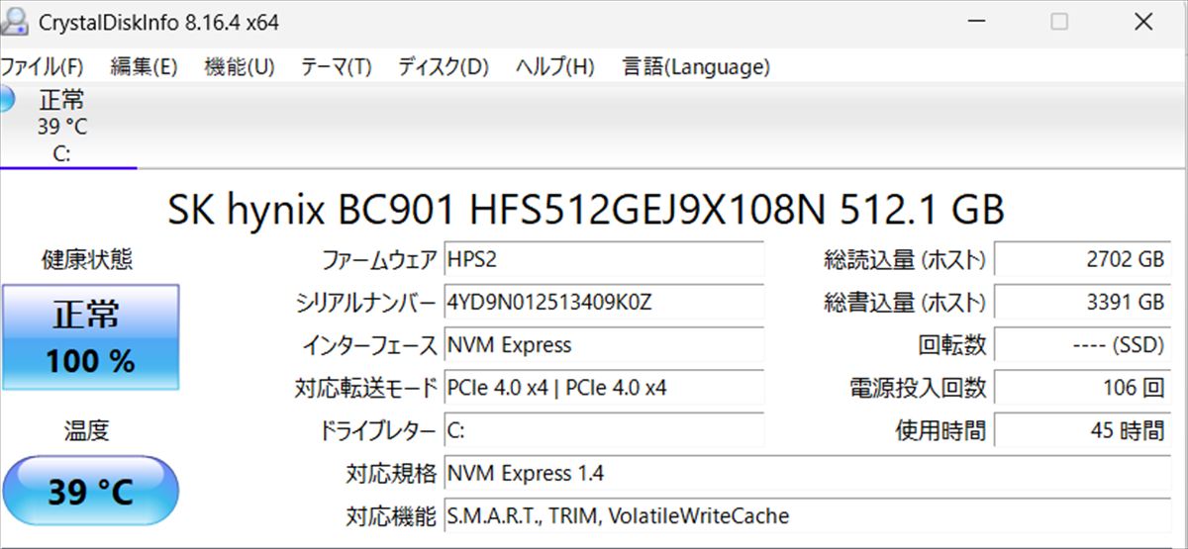This screenshot has width=1188, height=549.
Task: Click the CrystalDiskInfo app icon in title bar
Action: pyautogui.click(x=15, y=21)
